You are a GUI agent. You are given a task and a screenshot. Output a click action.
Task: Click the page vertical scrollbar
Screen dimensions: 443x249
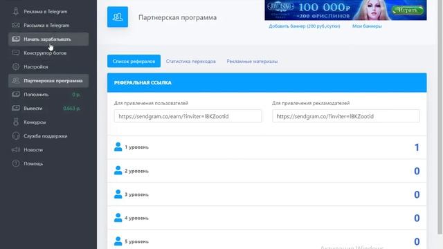440,117
